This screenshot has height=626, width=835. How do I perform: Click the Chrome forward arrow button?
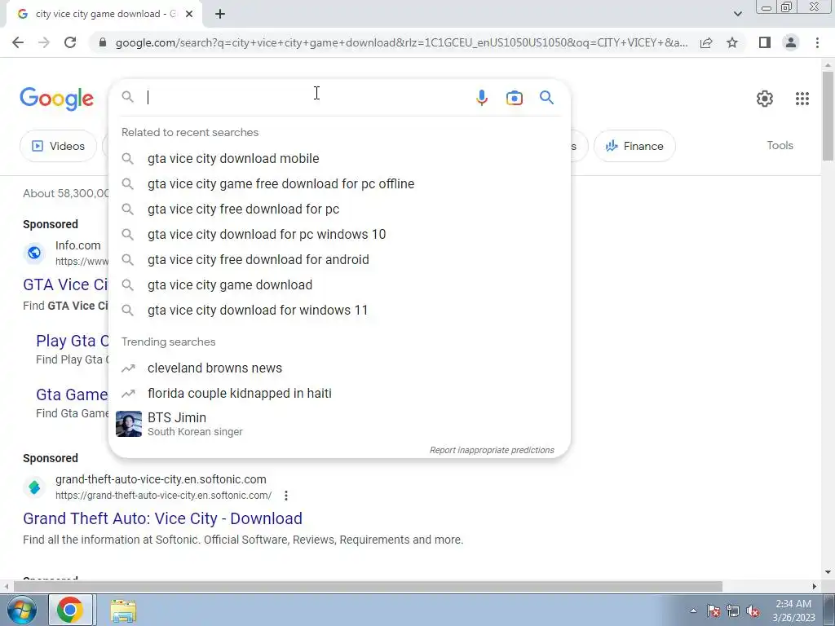coord(44,42)
